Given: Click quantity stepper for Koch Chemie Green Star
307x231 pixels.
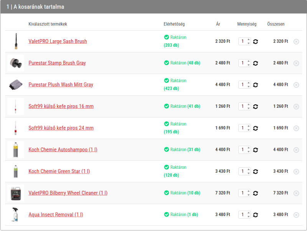Looking at the screenshot, I should click(x=244, y=171).
